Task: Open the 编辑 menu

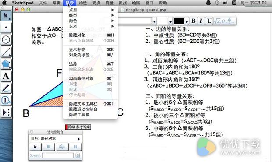Action: coord(57,3)
